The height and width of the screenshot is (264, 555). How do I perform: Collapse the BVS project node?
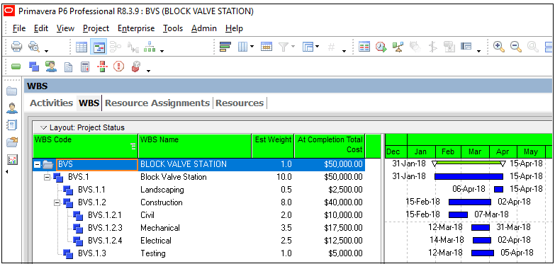coord(37,165)
